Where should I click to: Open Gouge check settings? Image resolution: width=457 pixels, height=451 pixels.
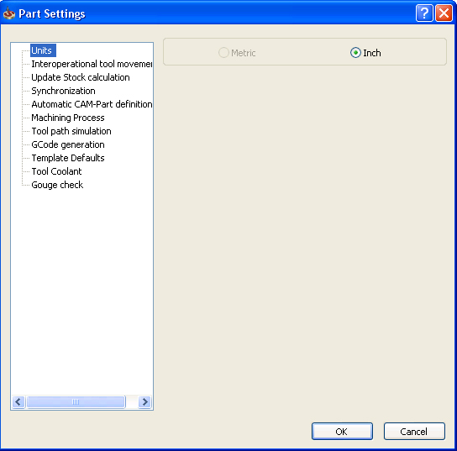coord(57,185)
